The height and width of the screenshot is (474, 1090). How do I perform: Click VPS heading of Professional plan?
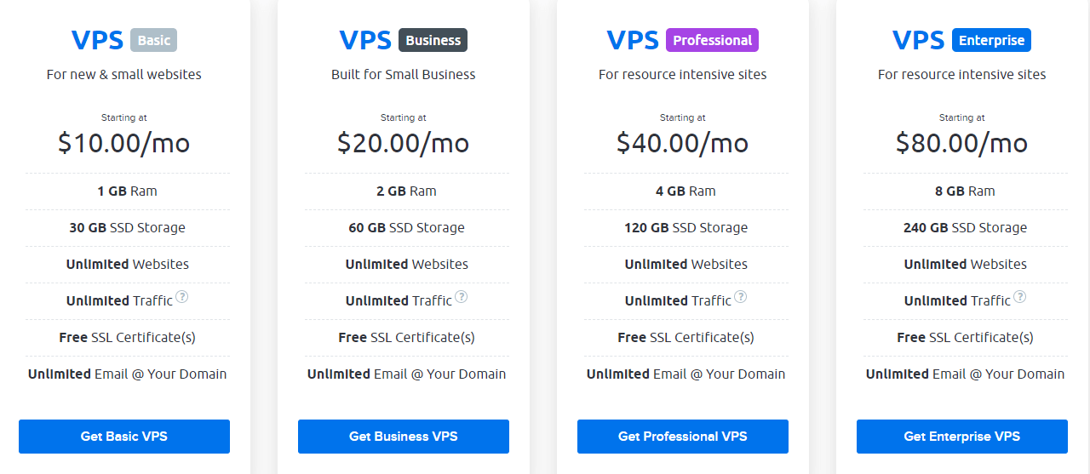(x=633, y=40)
